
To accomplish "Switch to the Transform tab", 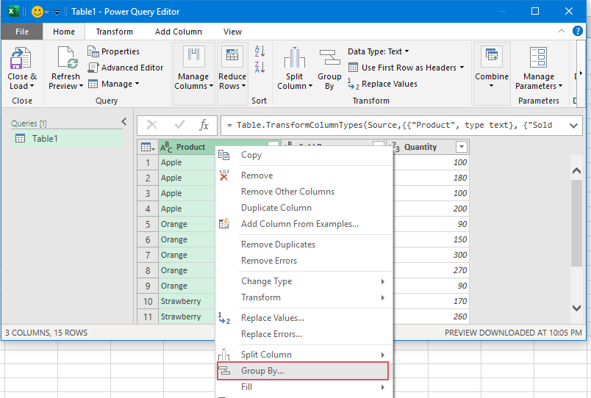I will [x=115, y=32].
